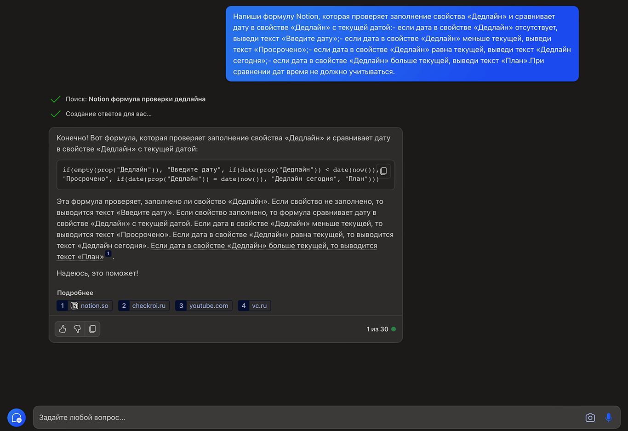Click the source number 2 badge

[x=124, y=306]
